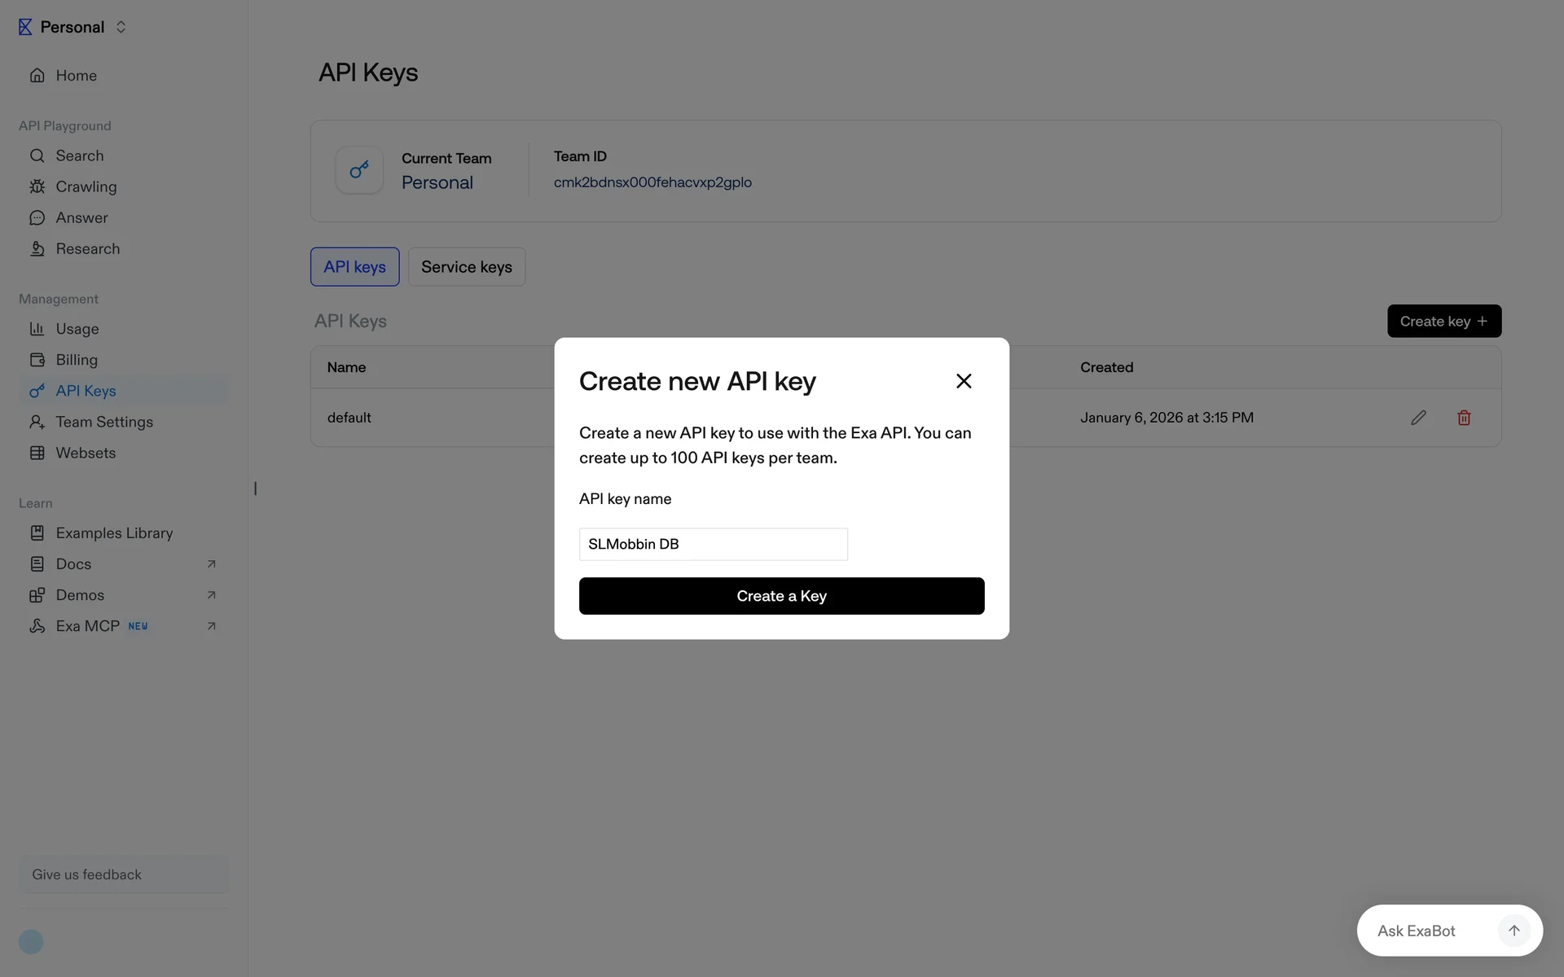Select the API keys tab
1564x977 pixels.
(354, 267)
